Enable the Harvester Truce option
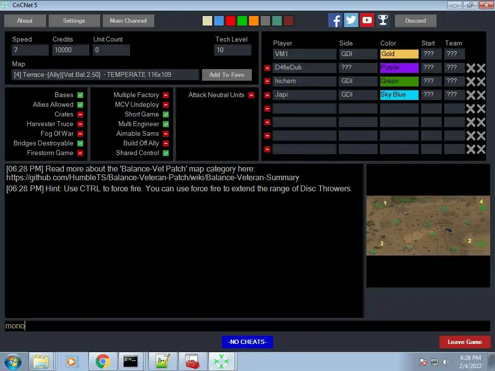Image resolution: width=495 pixels, height=371 pixels. [x=80, y=124]
